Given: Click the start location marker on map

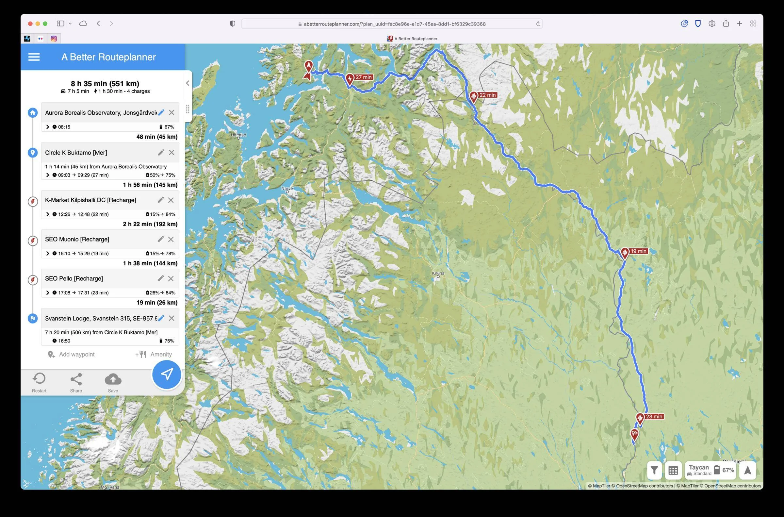Looking at the screenshot, I should (308, 66).
